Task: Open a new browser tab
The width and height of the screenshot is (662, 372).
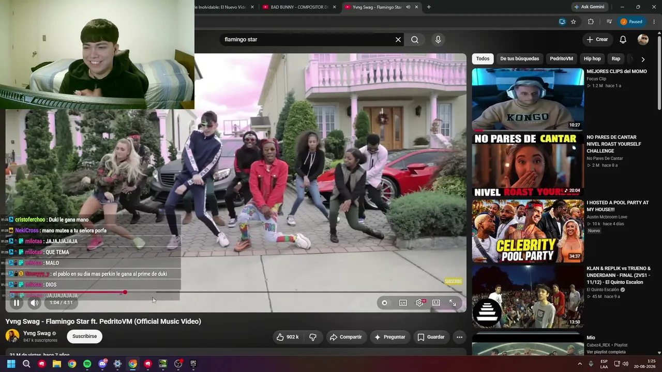Action: click(429, 7)
